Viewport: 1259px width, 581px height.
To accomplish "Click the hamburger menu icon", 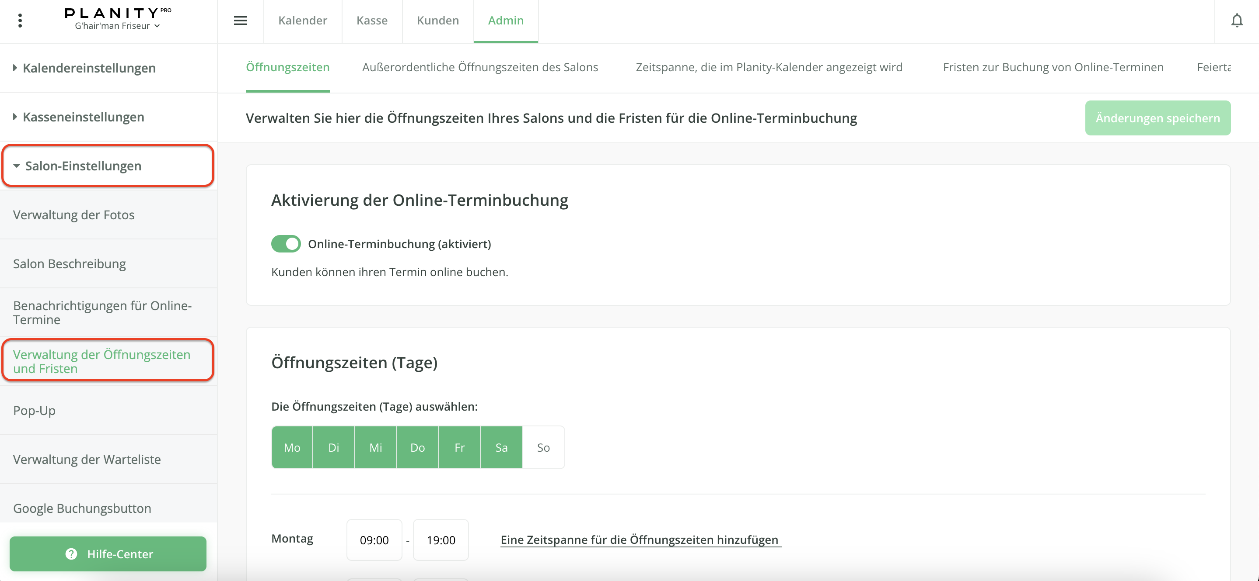I will (241, 21).
